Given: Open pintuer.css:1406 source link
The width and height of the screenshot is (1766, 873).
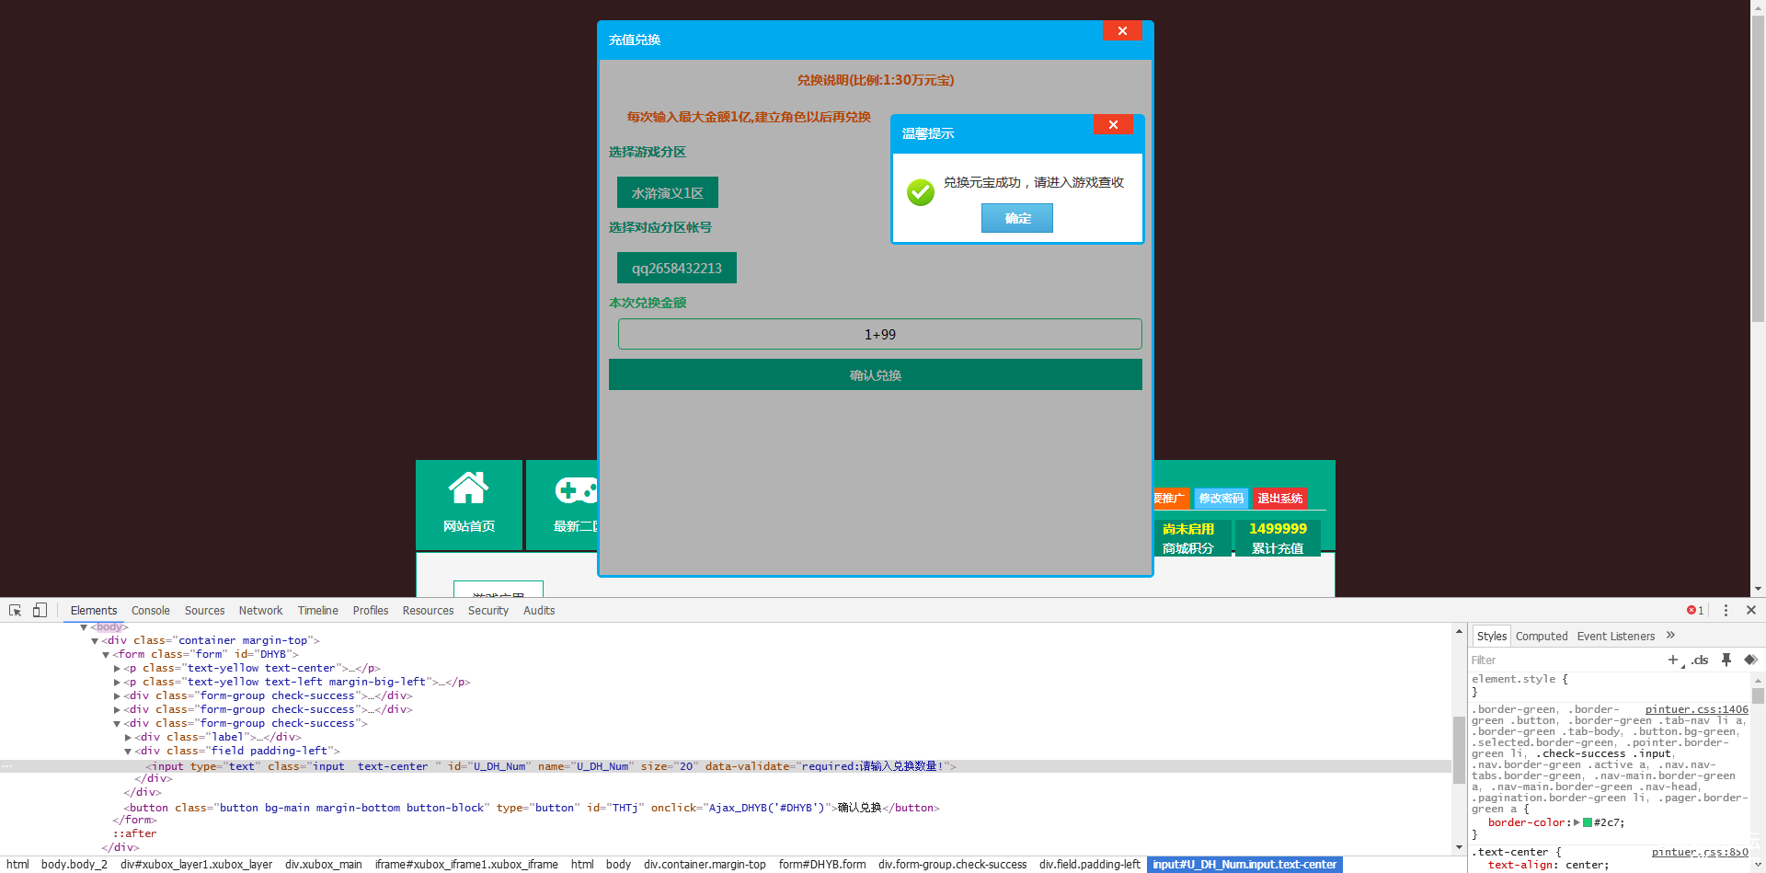Looking at the screenshot, I should 1696,709.
